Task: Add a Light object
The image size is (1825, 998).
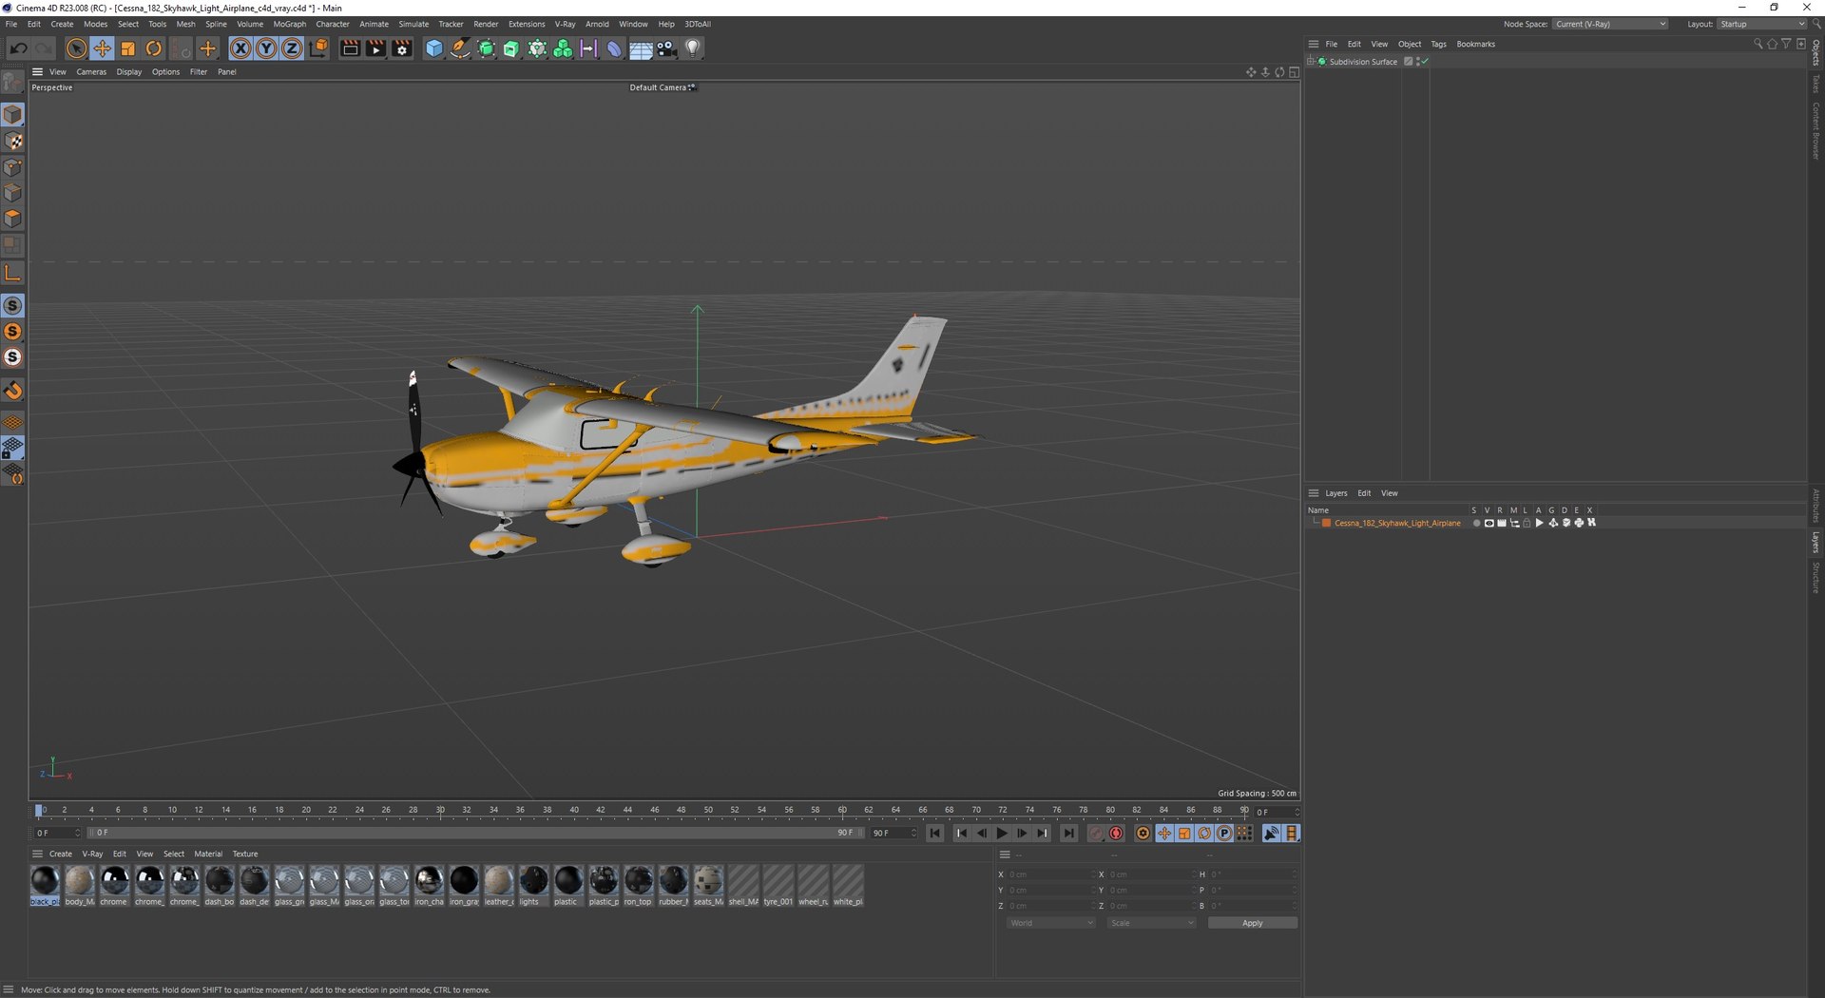Action: click(x=693, y=48)
